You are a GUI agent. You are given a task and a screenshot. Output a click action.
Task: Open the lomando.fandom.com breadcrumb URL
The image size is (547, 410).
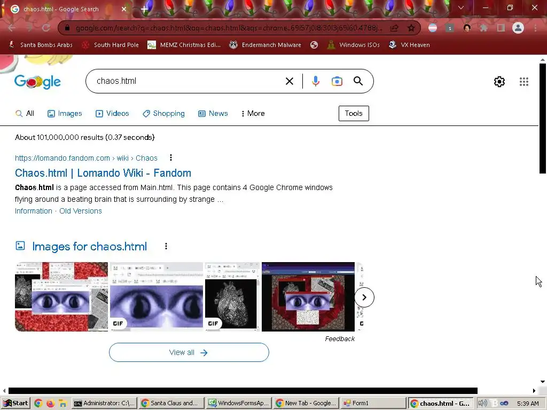click(86, 158)
